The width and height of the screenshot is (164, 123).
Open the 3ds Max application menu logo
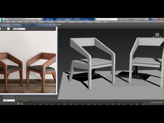pos(2,20)
